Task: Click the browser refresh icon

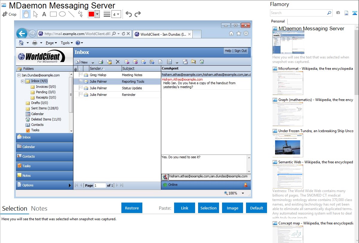Action: [123, 34]
